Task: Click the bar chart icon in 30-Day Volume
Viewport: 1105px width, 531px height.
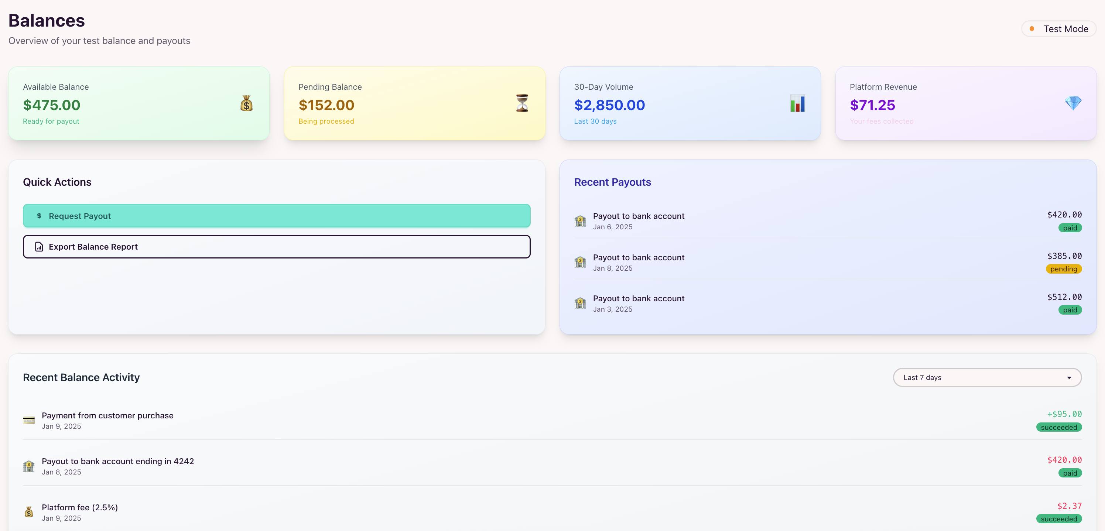Action: coord(797,103)
